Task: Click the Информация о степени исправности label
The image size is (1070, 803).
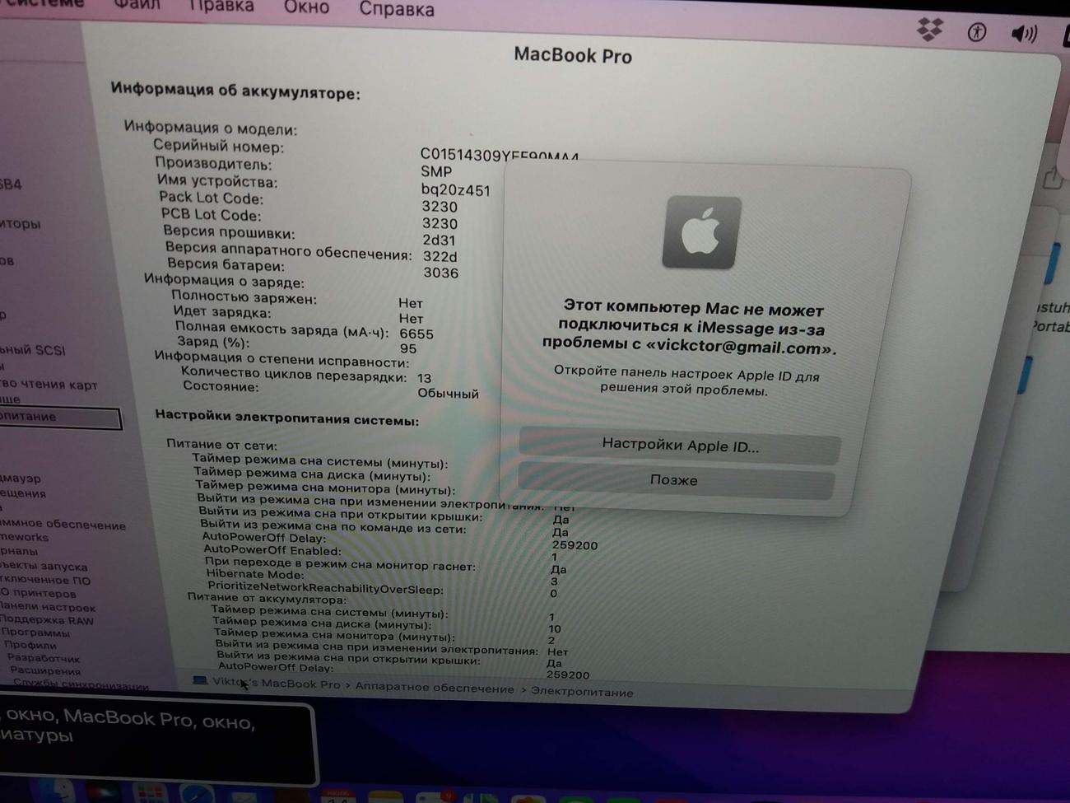Action: pos(281,359)
